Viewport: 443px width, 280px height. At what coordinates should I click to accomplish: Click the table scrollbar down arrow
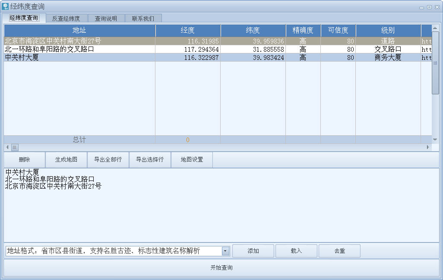tap(435, 140)
